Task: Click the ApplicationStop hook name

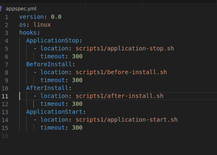Action: click(x=53, y=41)
